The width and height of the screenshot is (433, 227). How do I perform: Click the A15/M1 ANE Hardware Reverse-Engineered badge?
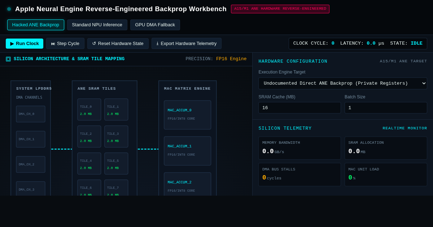(280, 9)
